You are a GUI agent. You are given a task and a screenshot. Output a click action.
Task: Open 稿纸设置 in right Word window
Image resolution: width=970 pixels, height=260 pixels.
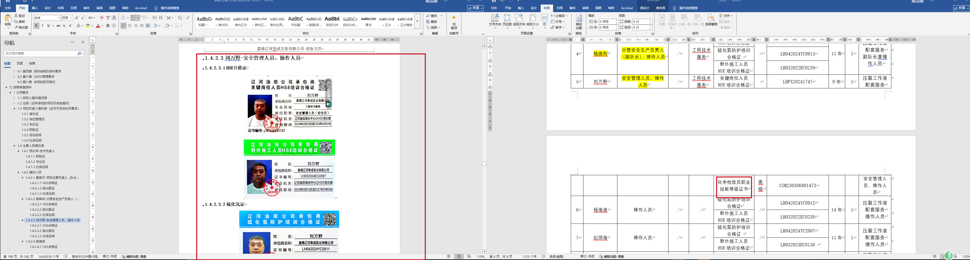pyautogui.click(x=579, y=22)
